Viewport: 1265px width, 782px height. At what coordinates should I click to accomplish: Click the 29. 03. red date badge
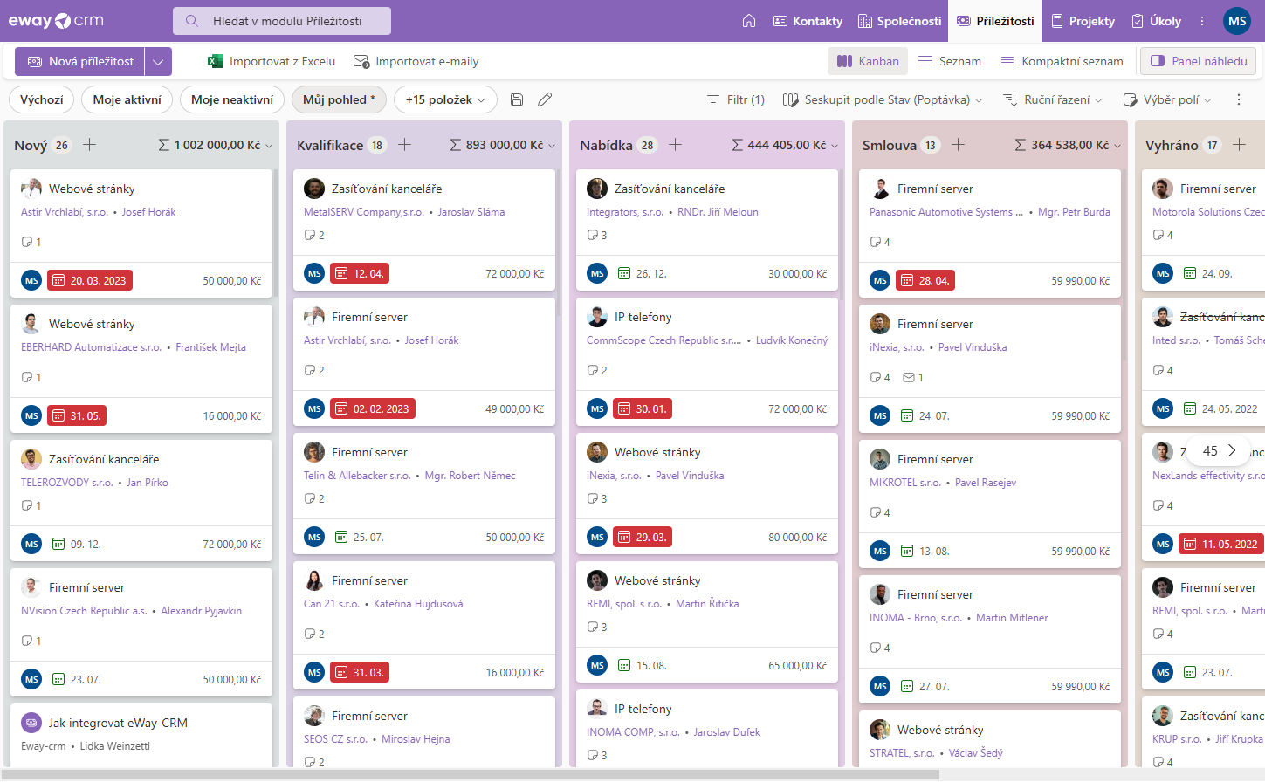tap(643, 537)
